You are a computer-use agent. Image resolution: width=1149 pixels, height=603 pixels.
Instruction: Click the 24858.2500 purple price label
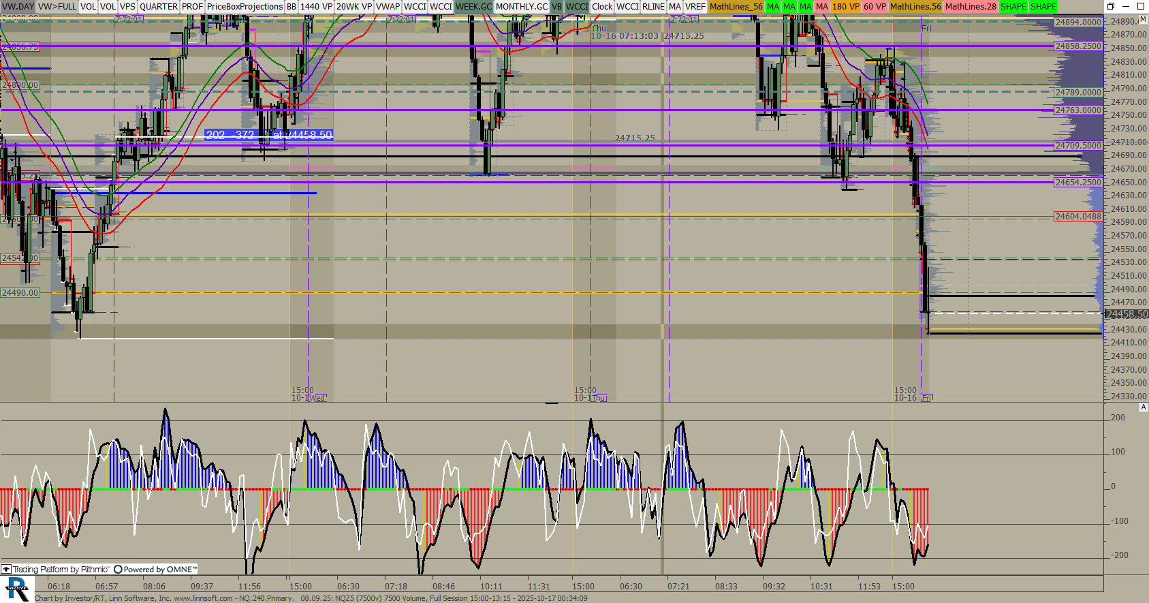(x=1077, y=46)
